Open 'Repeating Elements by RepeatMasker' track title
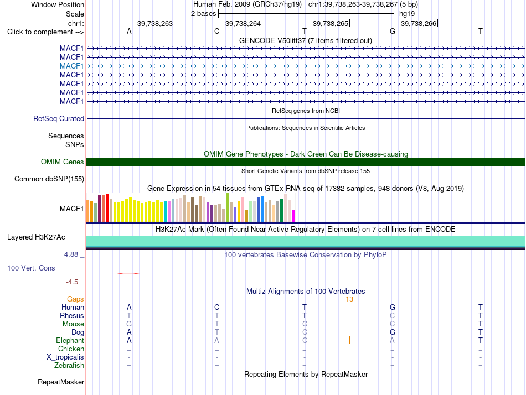 point(306,374)
